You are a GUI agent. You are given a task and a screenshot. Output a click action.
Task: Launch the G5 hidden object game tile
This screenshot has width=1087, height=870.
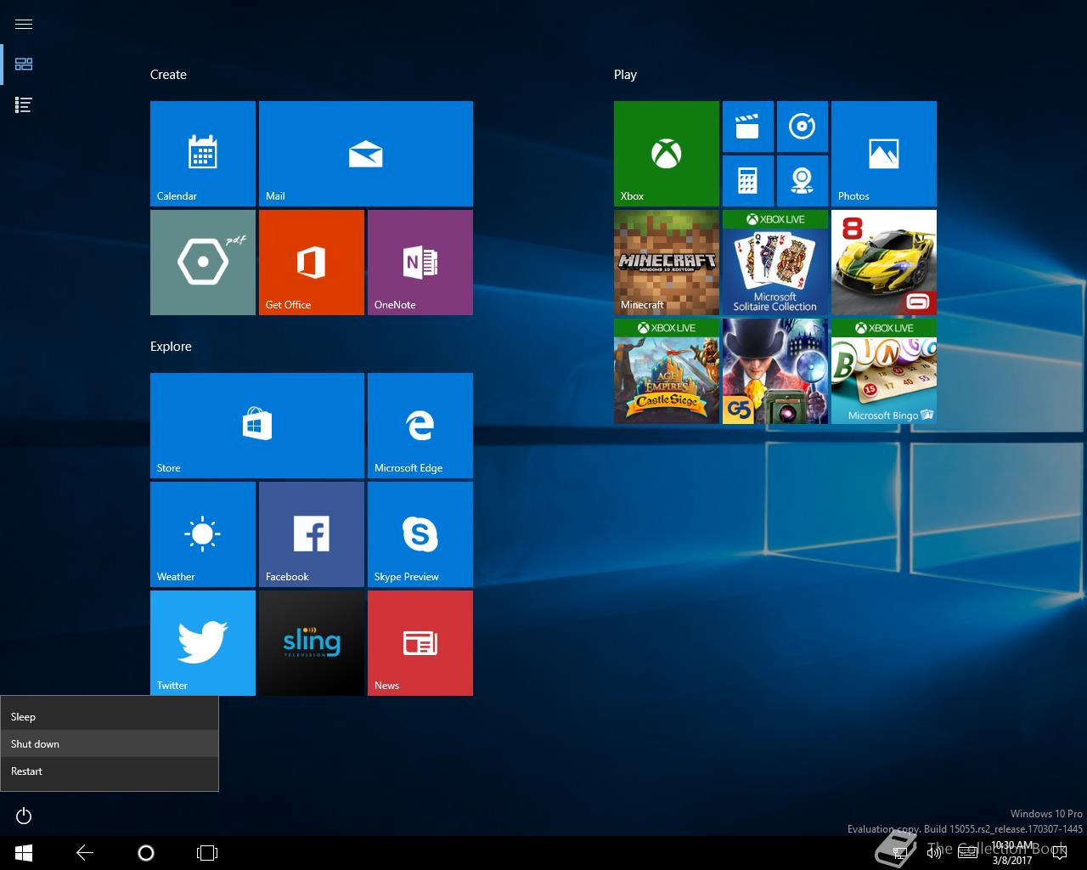775,371
